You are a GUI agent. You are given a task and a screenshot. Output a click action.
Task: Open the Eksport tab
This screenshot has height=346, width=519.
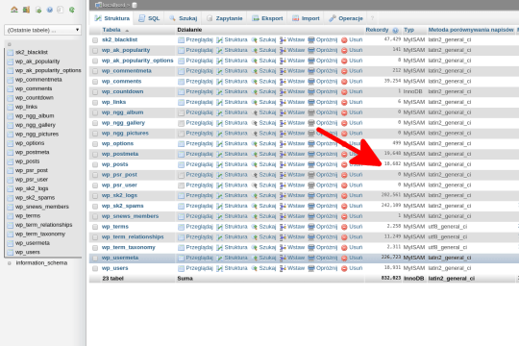(x=267, y=18)
